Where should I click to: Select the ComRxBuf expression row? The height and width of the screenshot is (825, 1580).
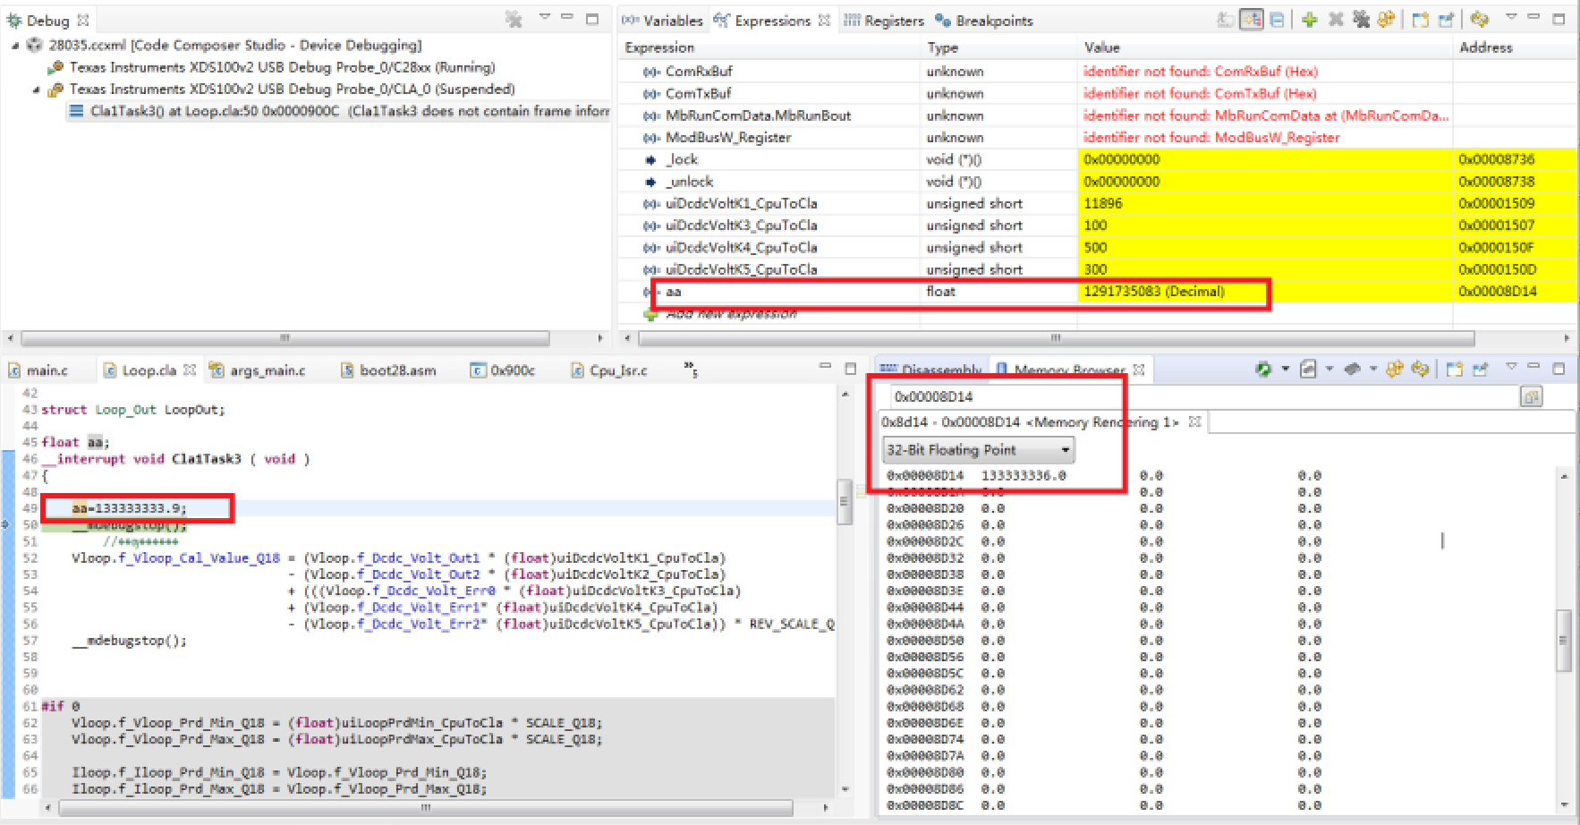1096,72
